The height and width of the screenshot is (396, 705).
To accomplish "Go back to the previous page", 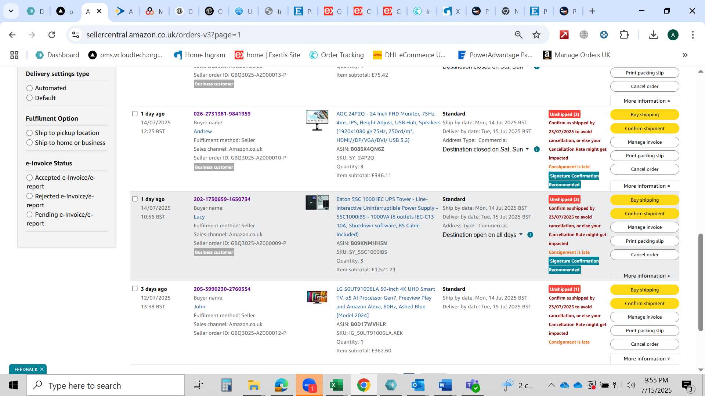I will (12, 35).
